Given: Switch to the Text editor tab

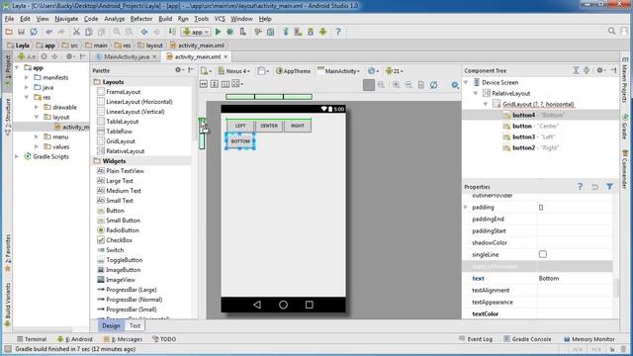Looking at the screenshot, I should point(135,325).
